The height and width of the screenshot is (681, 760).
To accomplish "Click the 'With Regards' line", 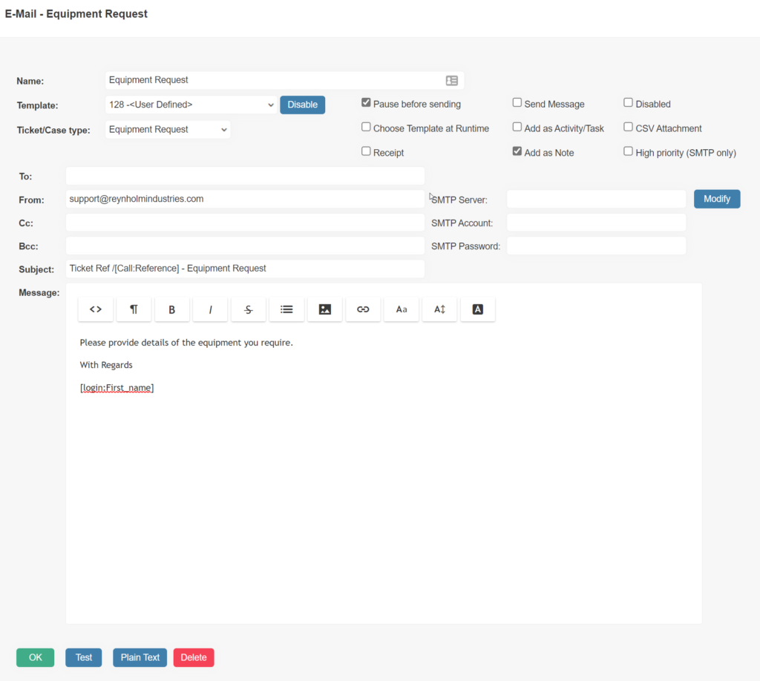I will tap(106, 365).
